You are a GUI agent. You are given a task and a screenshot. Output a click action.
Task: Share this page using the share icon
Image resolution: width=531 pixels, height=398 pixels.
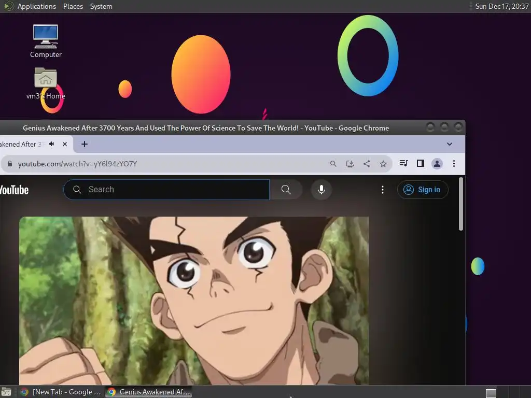point(367,164)
